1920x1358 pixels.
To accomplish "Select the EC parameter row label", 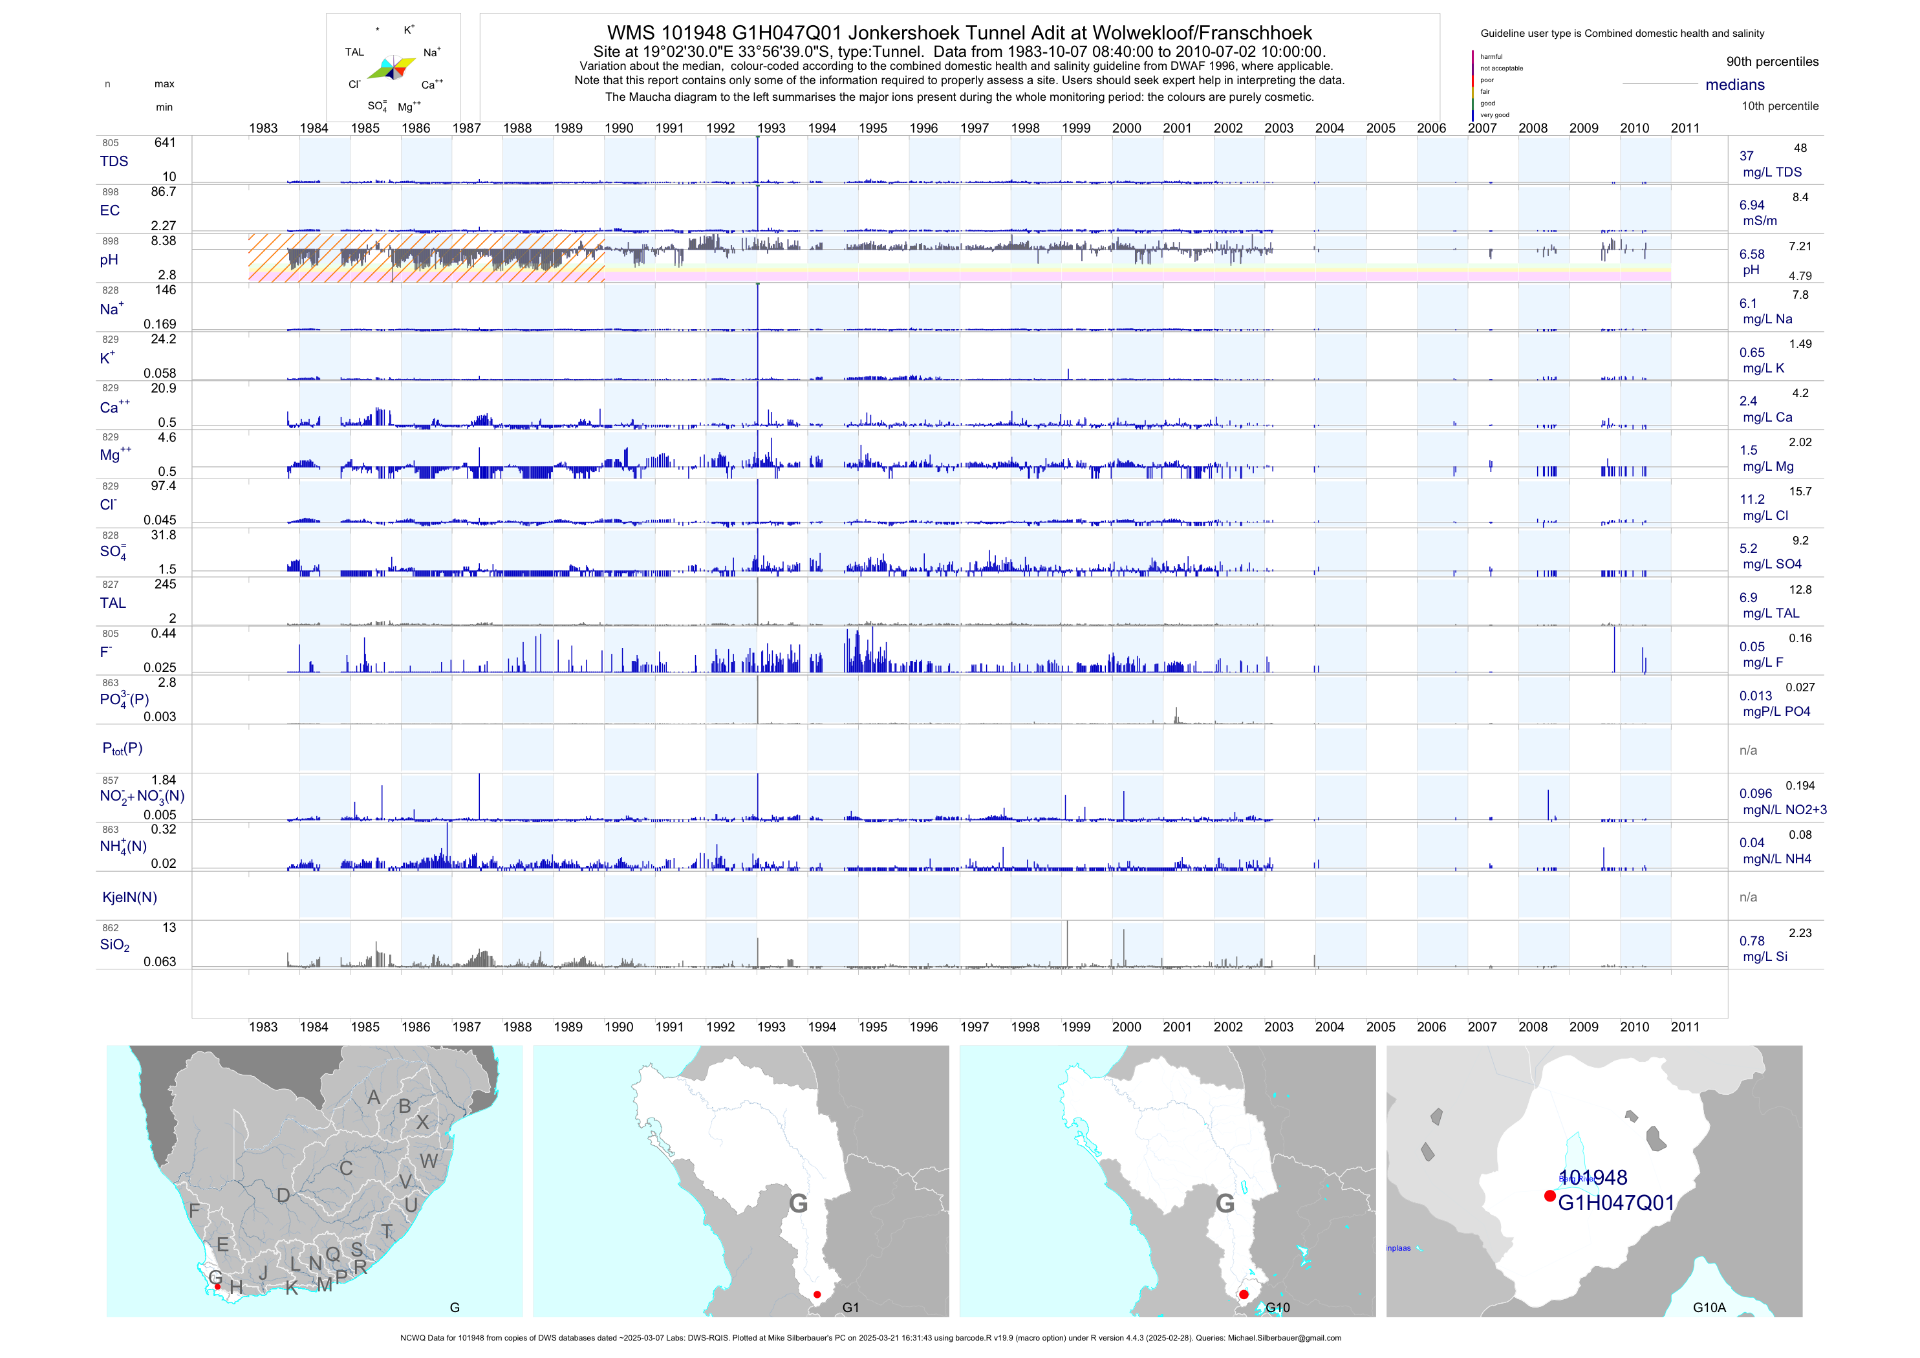I will [109, 211].
